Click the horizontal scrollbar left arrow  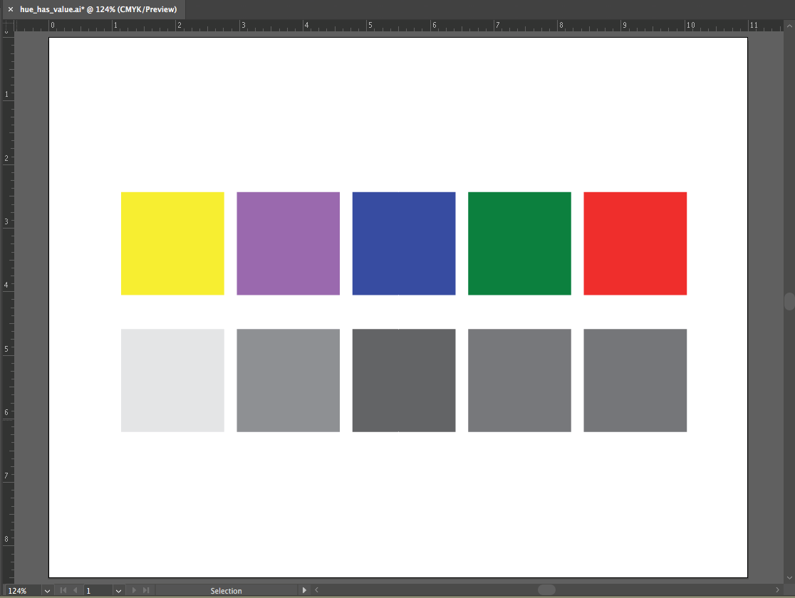point(317,590)
